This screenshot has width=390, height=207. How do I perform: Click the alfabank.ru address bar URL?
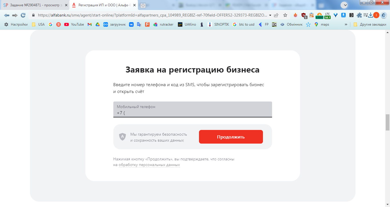(152, 15)
